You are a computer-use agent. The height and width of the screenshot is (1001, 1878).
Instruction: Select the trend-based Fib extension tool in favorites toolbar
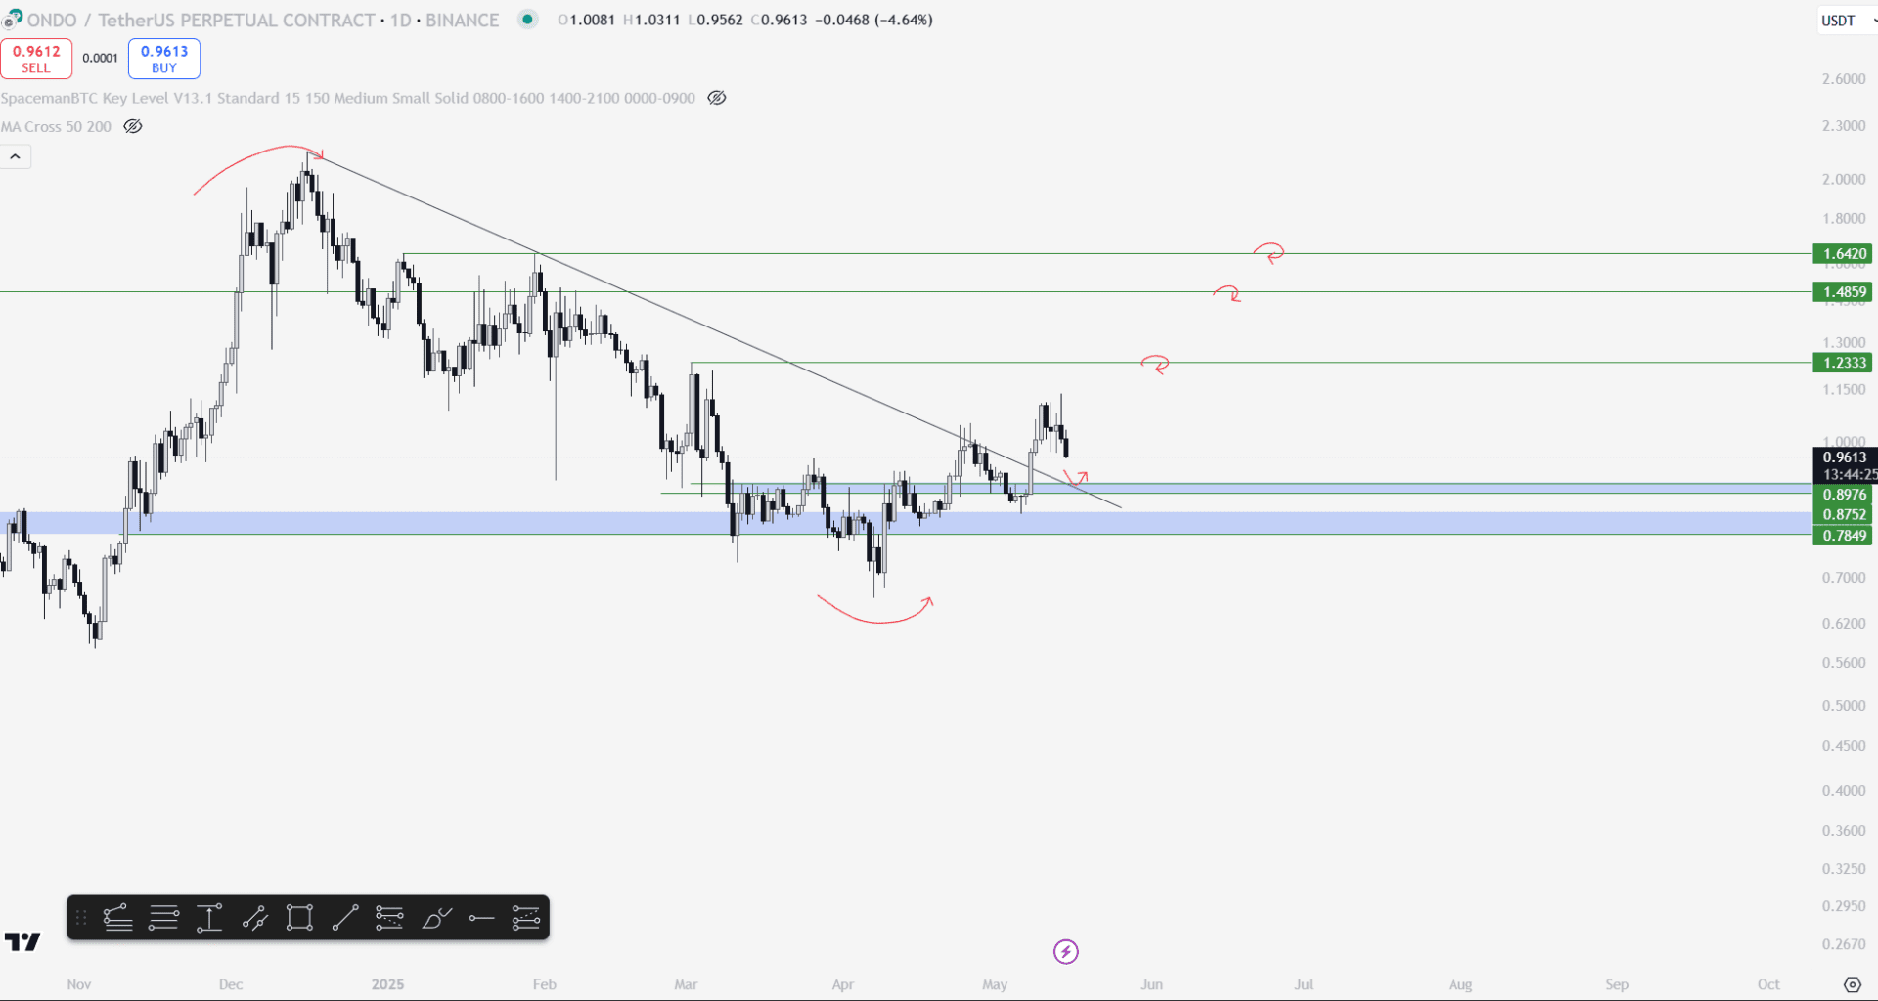[117, 918]
